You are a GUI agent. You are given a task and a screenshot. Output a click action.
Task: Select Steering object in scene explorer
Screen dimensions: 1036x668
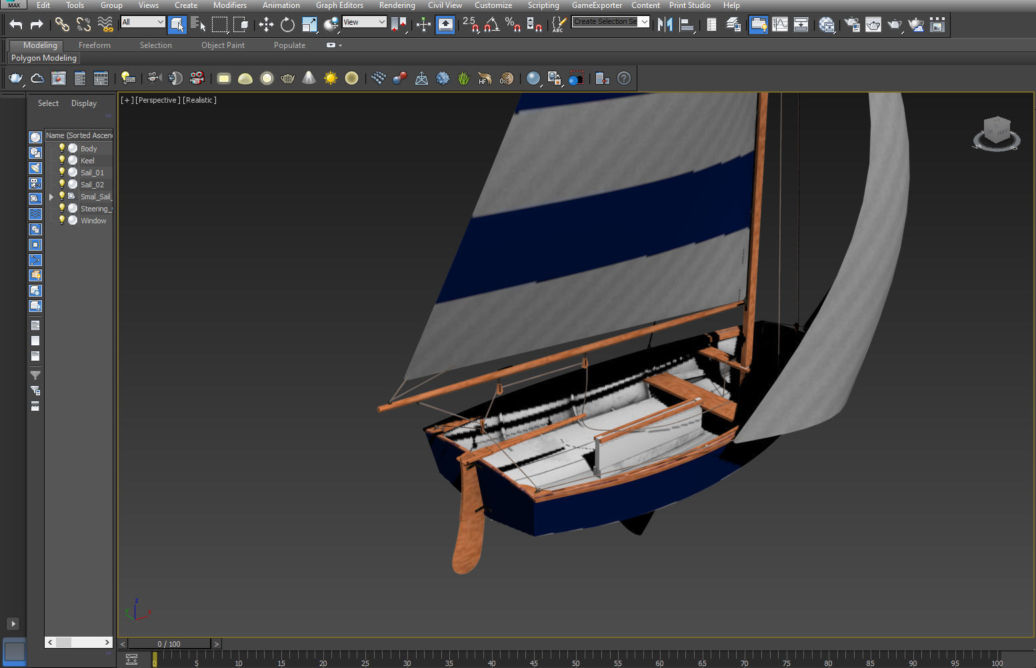pos(96,209)
